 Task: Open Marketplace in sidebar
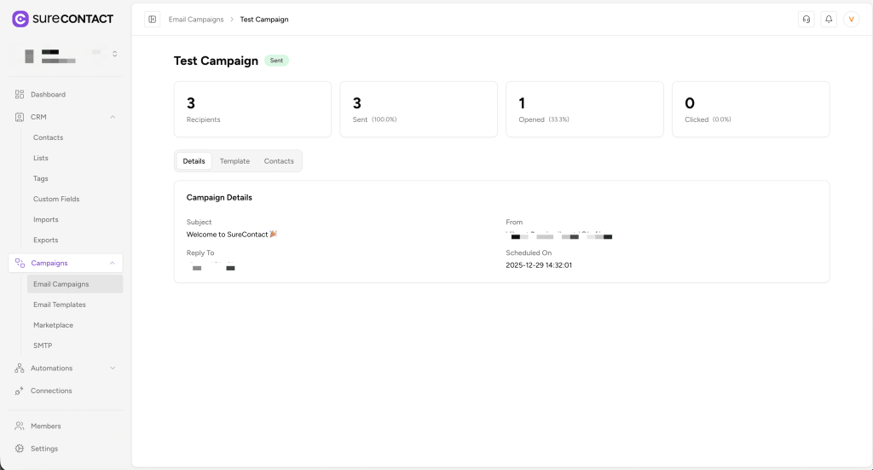[53, 325]
